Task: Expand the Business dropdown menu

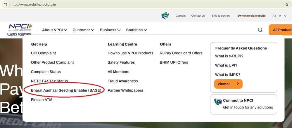Action: coord(110,30)
